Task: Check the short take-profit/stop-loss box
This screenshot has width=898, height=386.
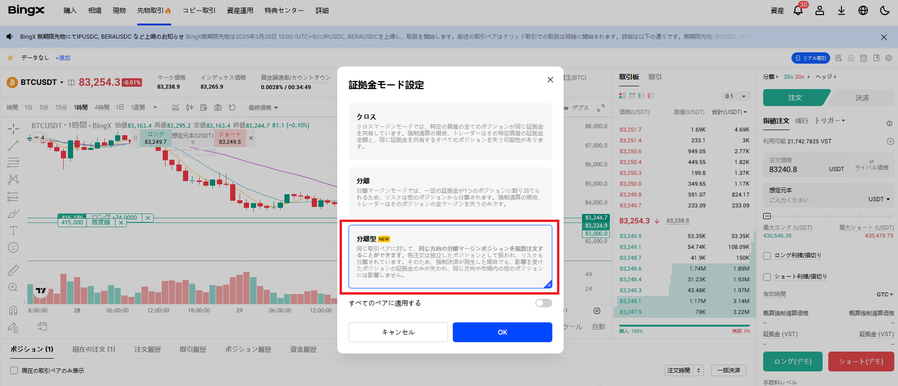Action: (x=767, y=277)
